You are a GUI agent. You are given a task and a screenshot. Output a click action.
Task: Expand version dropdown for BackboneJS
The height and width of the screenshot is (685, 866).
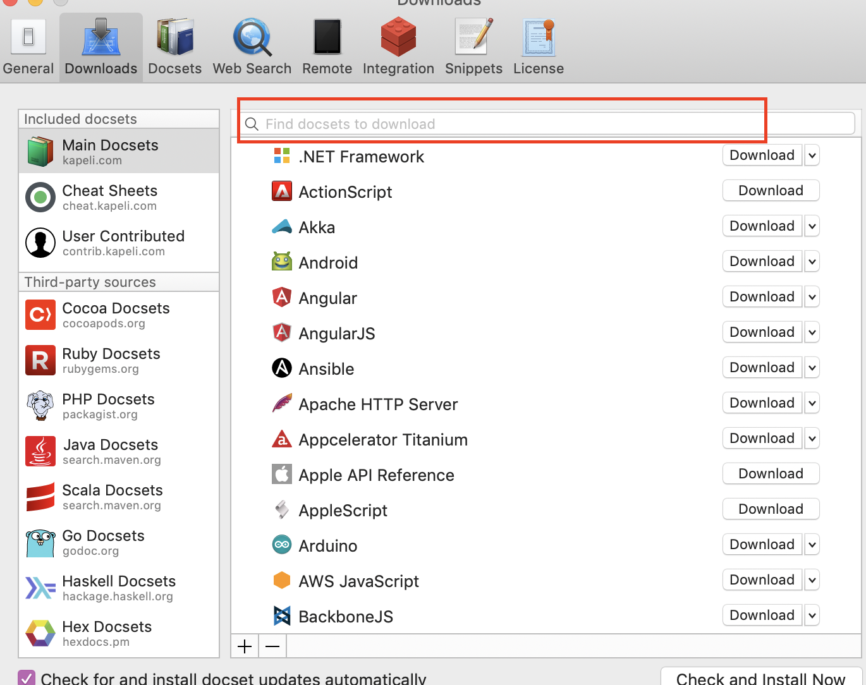(x=812, y=615)
